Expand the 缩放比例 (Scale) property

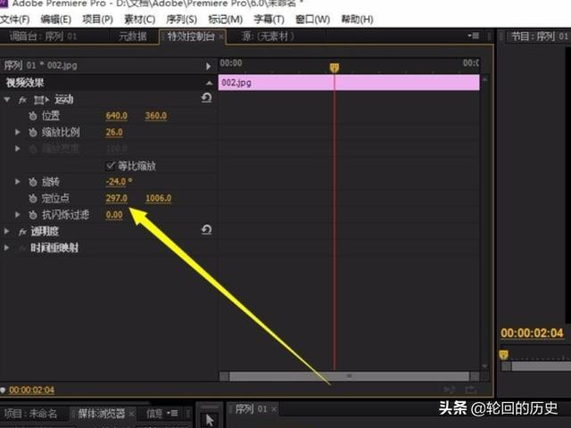pyautogui.click(x=17, y=132)
